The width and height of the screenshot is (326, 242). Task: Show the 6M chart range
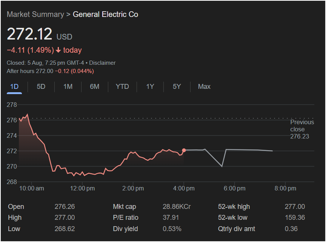pos(94,87)
